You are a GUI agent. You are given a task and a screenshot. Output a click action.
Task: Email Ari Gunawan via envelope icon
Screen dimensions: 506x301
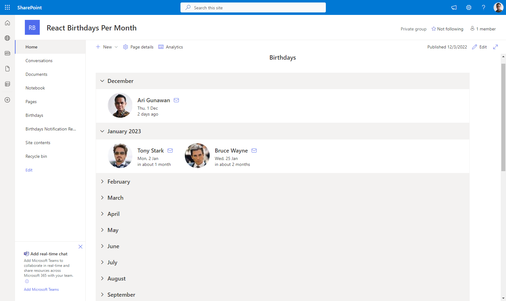(x=176, y=100)
